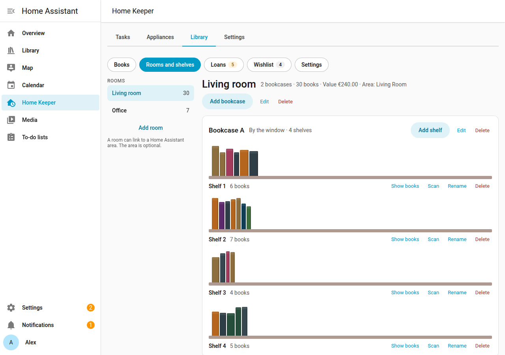Click the Notifications badge showing 1

[91, 325]
